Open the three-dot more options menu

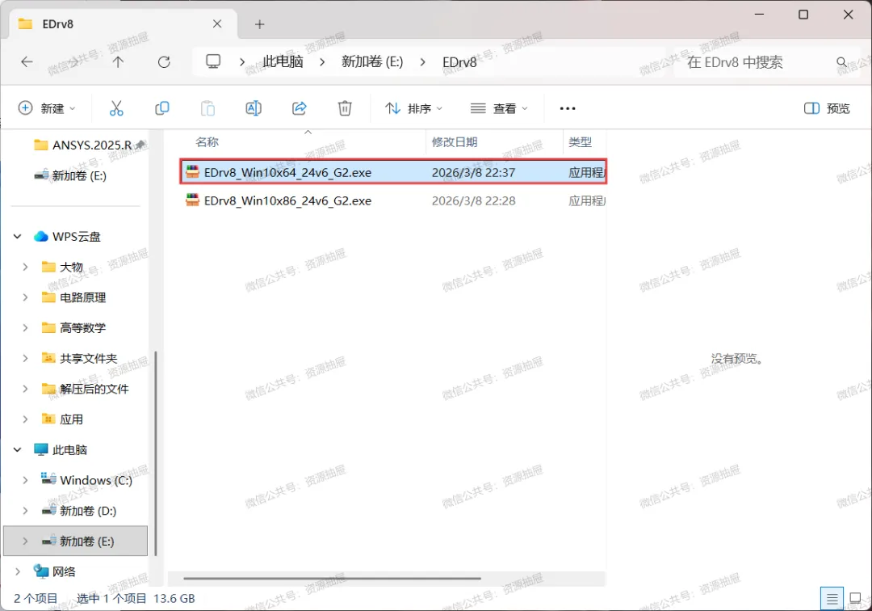[568, 108]
